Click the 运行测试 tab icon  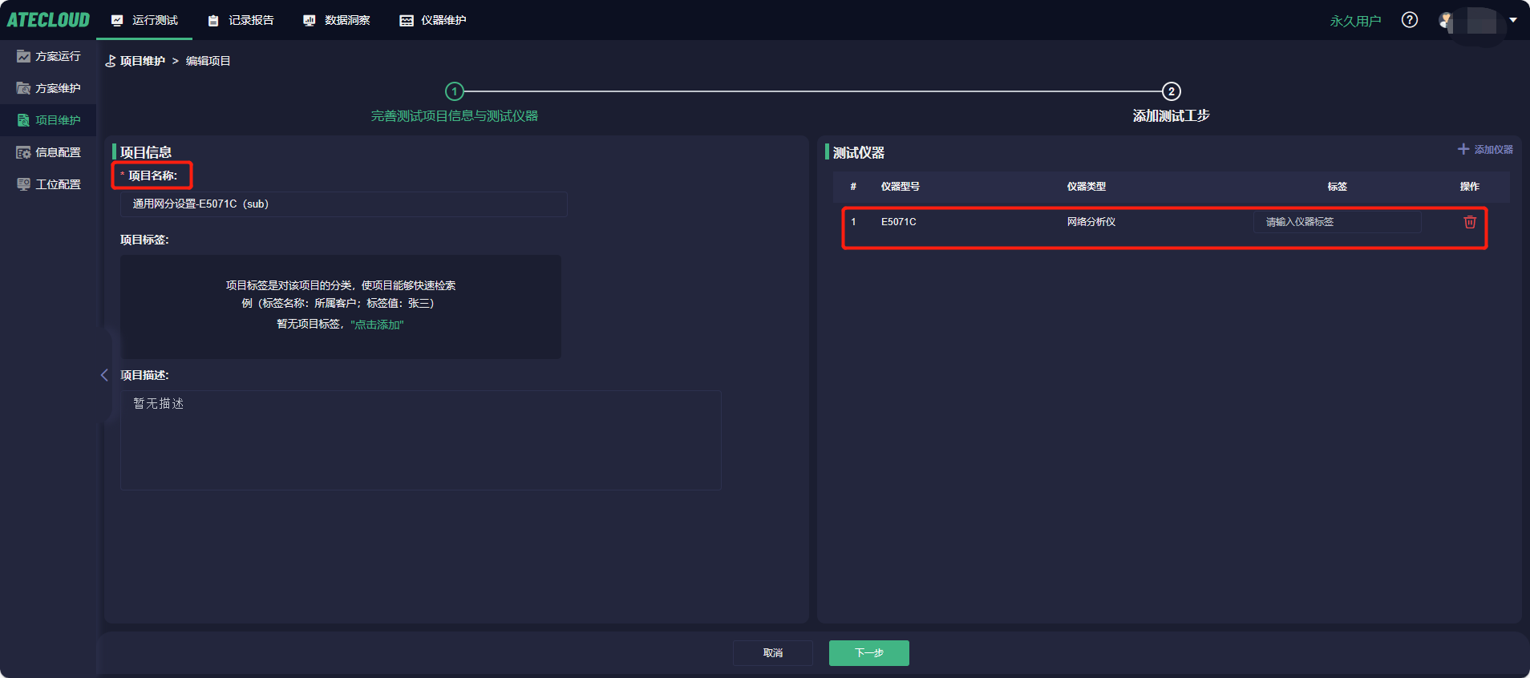click(117, 20)
